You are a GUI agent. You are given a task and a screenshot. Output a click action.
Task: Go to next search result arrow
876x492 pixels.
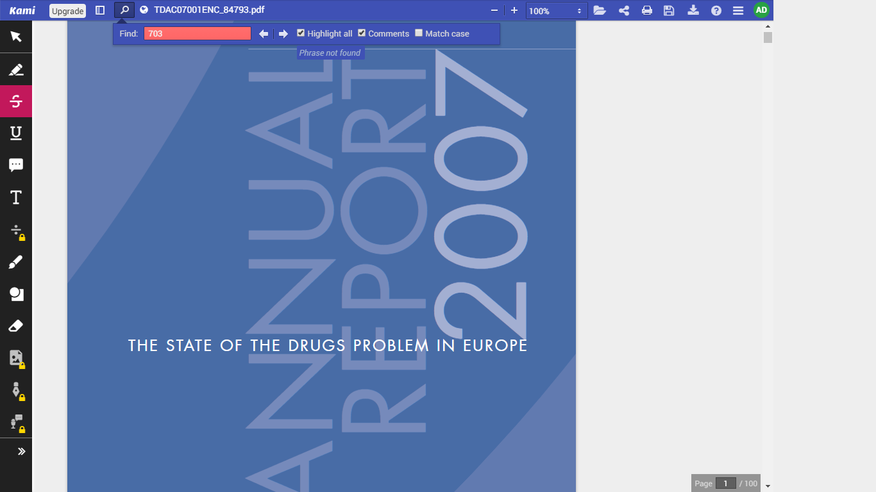pyautogui.click(x=283, y=34)
